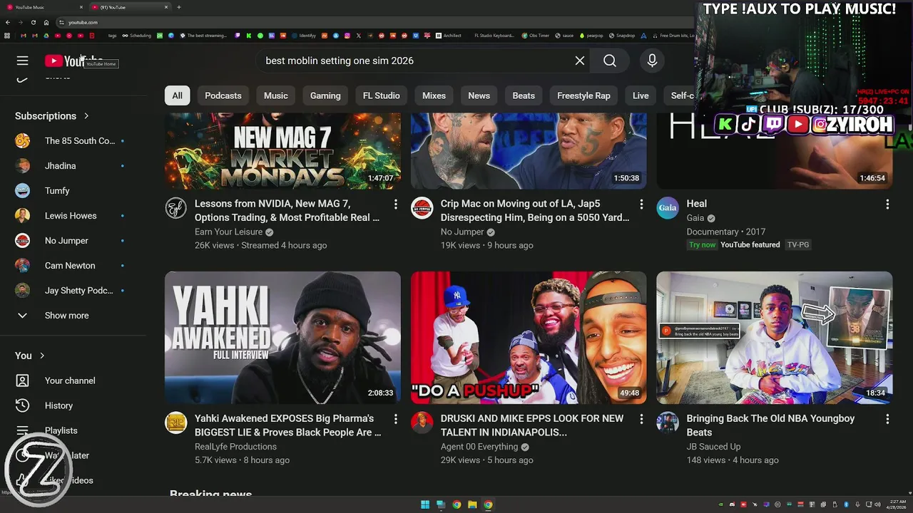The image size is (913, 513).
Task: Play NBA Youngboy Beats video thumbnail
Action: point(775,338)
